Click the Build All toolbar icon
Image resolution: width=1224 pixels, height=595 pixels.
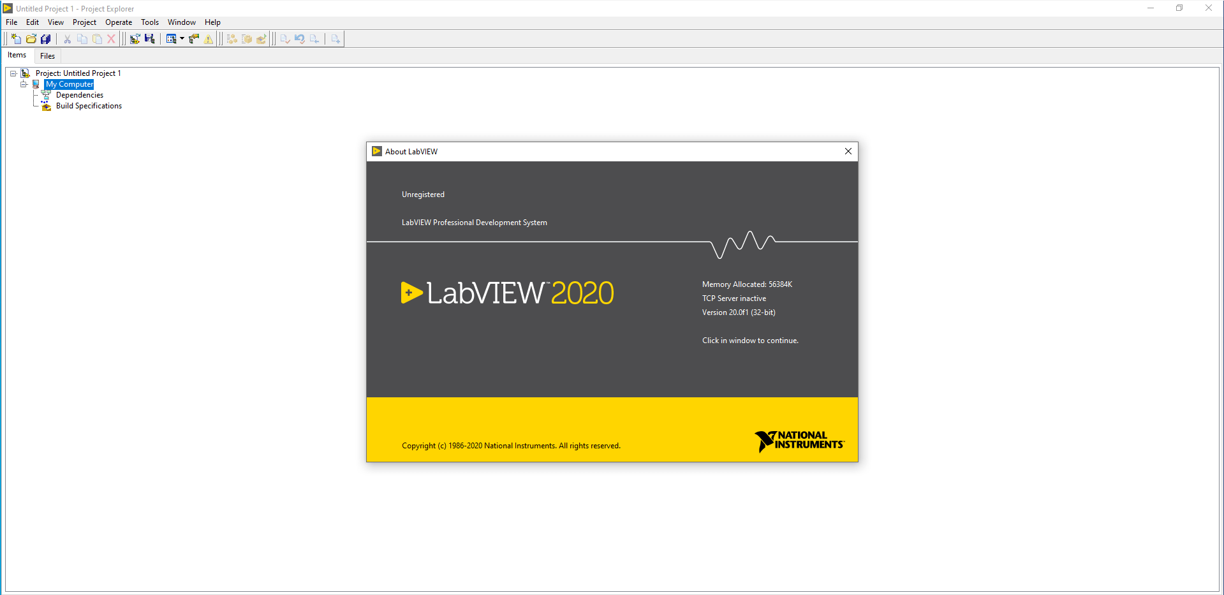pyautogui.click(x=232, y=39)
